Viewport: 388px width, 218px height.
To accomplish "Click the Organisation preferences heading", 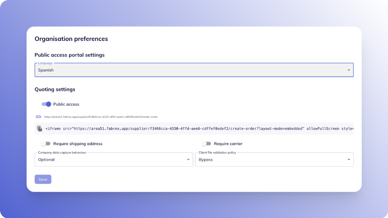I will click(x=71, y=39).
